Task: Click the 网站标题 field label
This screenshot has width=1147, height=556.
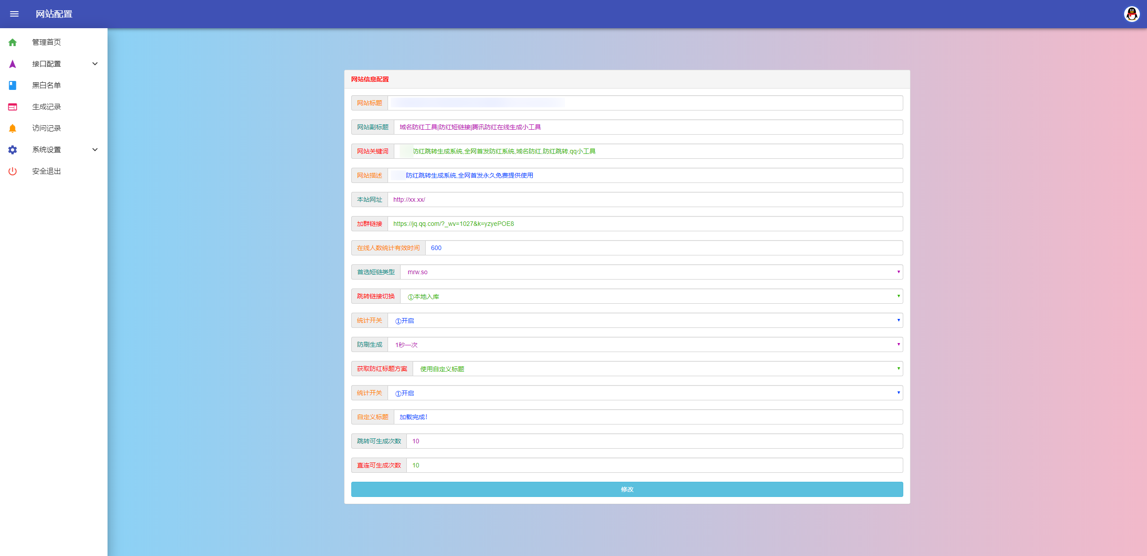Action: (x=370, y=103)
